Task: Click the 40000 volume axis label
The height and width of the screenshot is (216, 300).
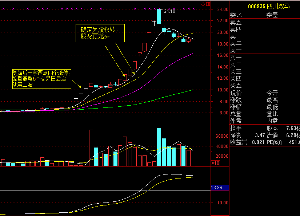Action: pyautogui.click(x=222, y=146)
